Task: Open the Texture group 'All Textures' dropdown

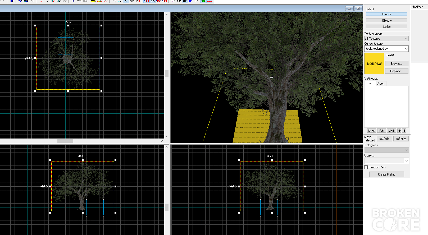Action: (386, 39)
